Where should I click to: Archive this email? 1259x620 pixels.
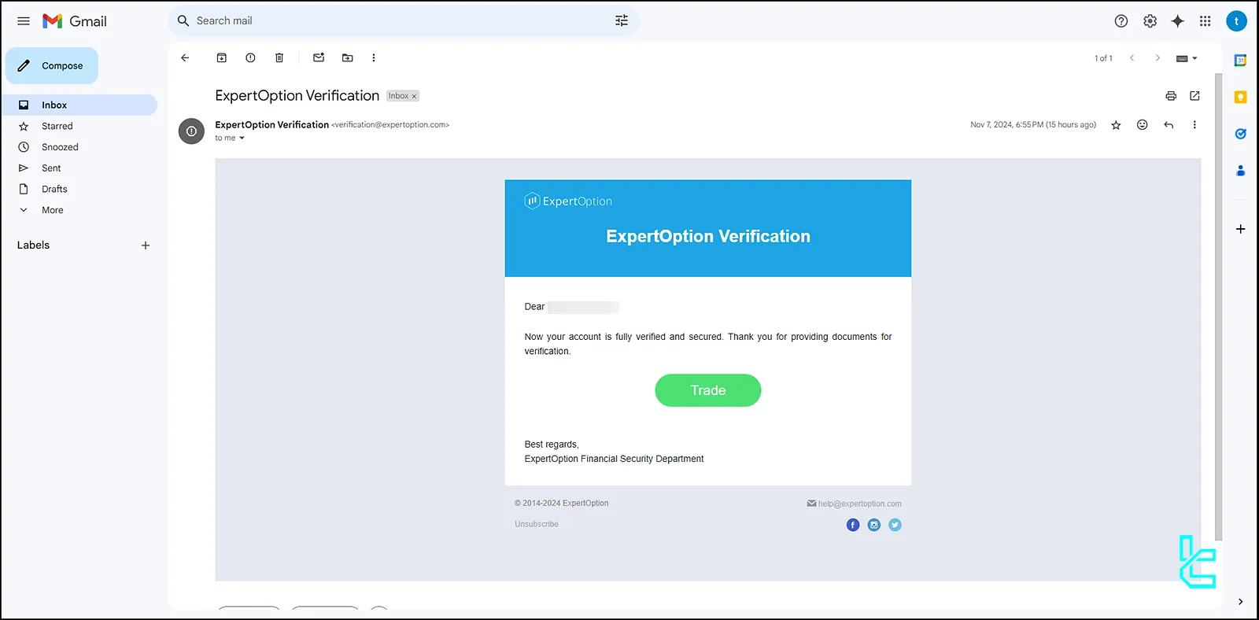tap(222, 57)
